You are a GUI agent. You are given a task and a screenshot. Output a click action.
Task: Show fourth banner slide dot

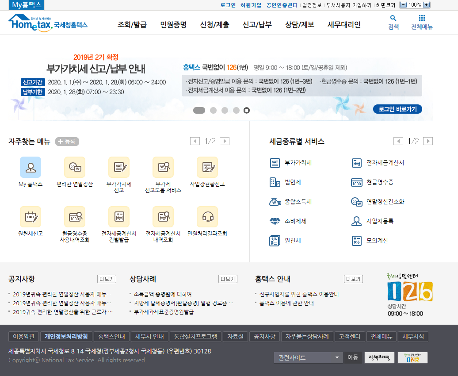click(x=237, y=110)
